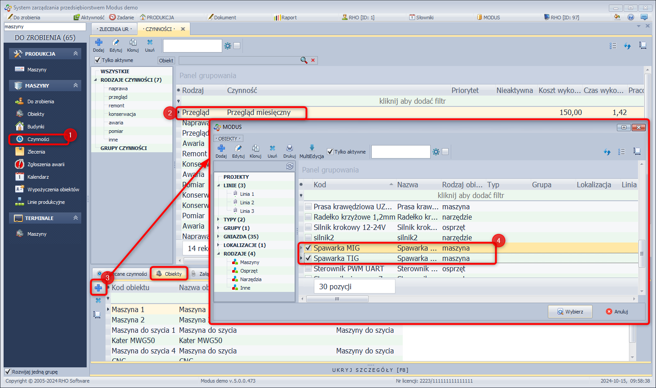Click Drukuj printer icon in MODUS dialog
Screen dimensions: 656x388
coord(289,149)
